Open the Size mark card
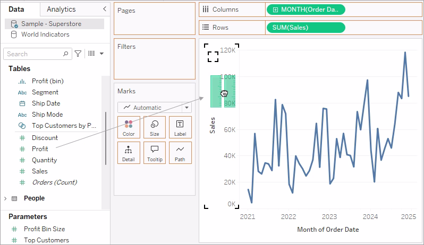The height and width of the screenshot is (245, 424). coord(155,127)
